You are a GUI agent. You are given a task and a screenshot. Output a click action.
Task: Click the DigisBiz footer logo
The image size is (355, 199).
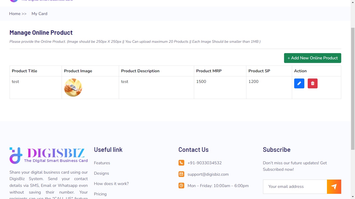[49, 155]
